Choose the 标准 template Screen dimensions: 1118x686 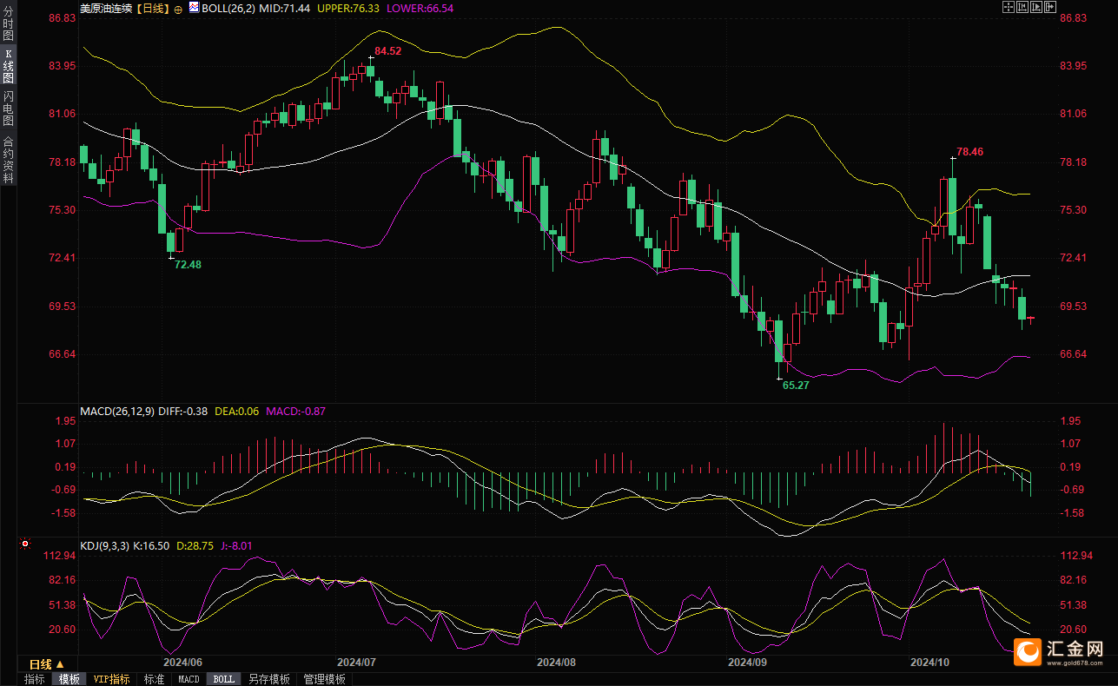pyautogui.click(x=154, y=679)
